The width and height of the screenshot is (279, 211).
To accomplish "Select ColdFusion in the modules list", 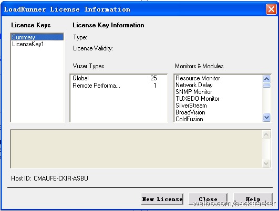I will click(189, 119).
